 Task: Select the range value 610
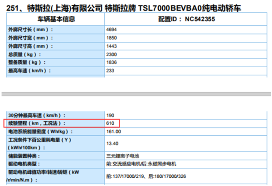[110, 123]
